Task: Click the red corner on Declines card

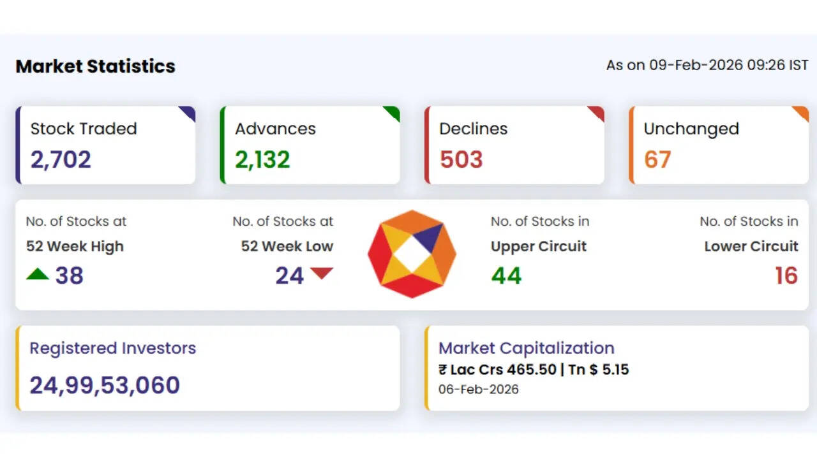Action: tap(597, 112)
